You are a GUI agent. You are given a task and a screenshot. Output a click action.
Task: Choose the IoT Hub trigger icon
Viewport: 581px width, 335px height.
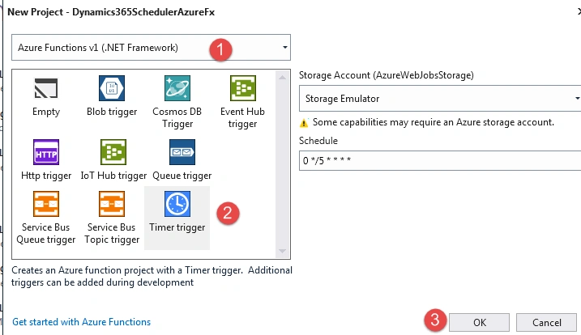(113, 152)
